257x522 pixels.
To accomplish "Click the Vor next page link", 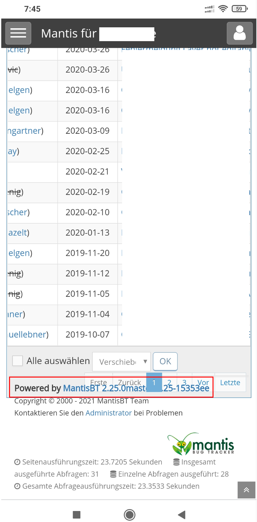I will (x=203, y=382).
